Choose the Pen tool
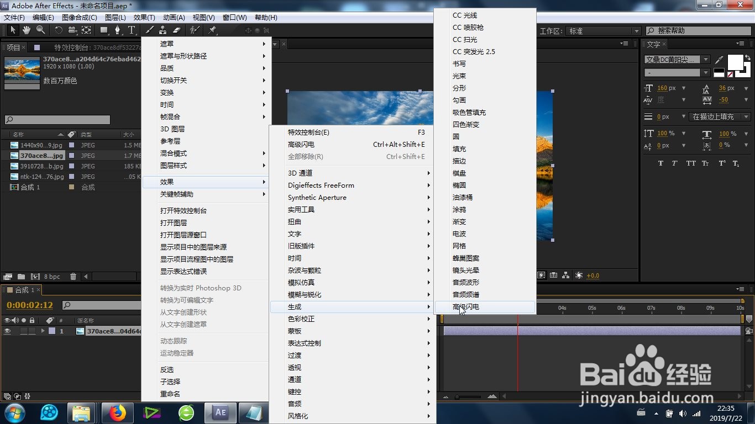755x424 pixels. tap(118, 30)
